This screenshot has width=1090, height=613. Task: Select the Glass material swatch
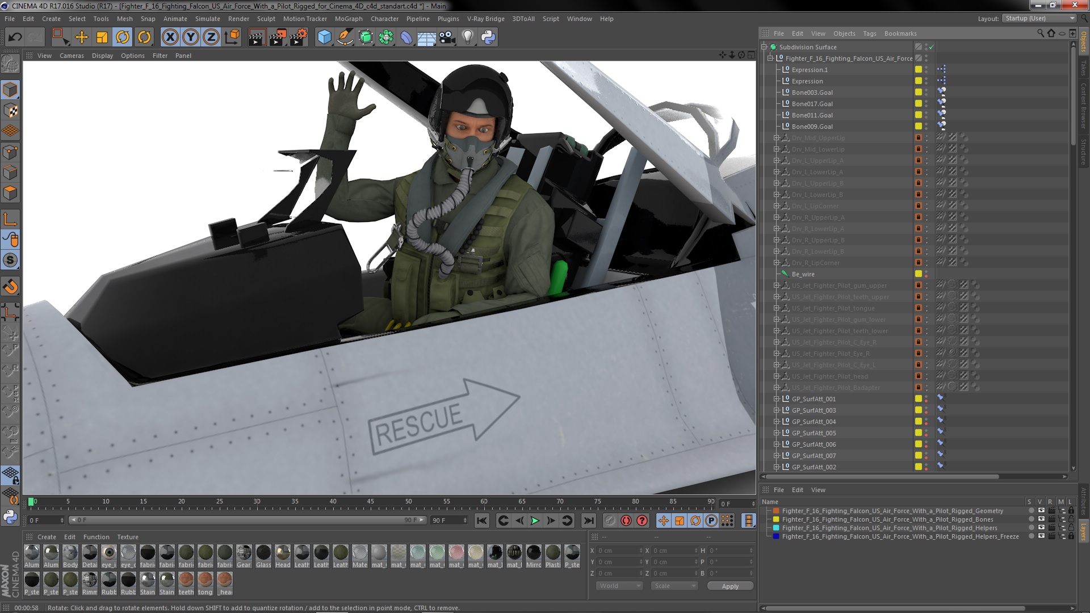[263, 556]
